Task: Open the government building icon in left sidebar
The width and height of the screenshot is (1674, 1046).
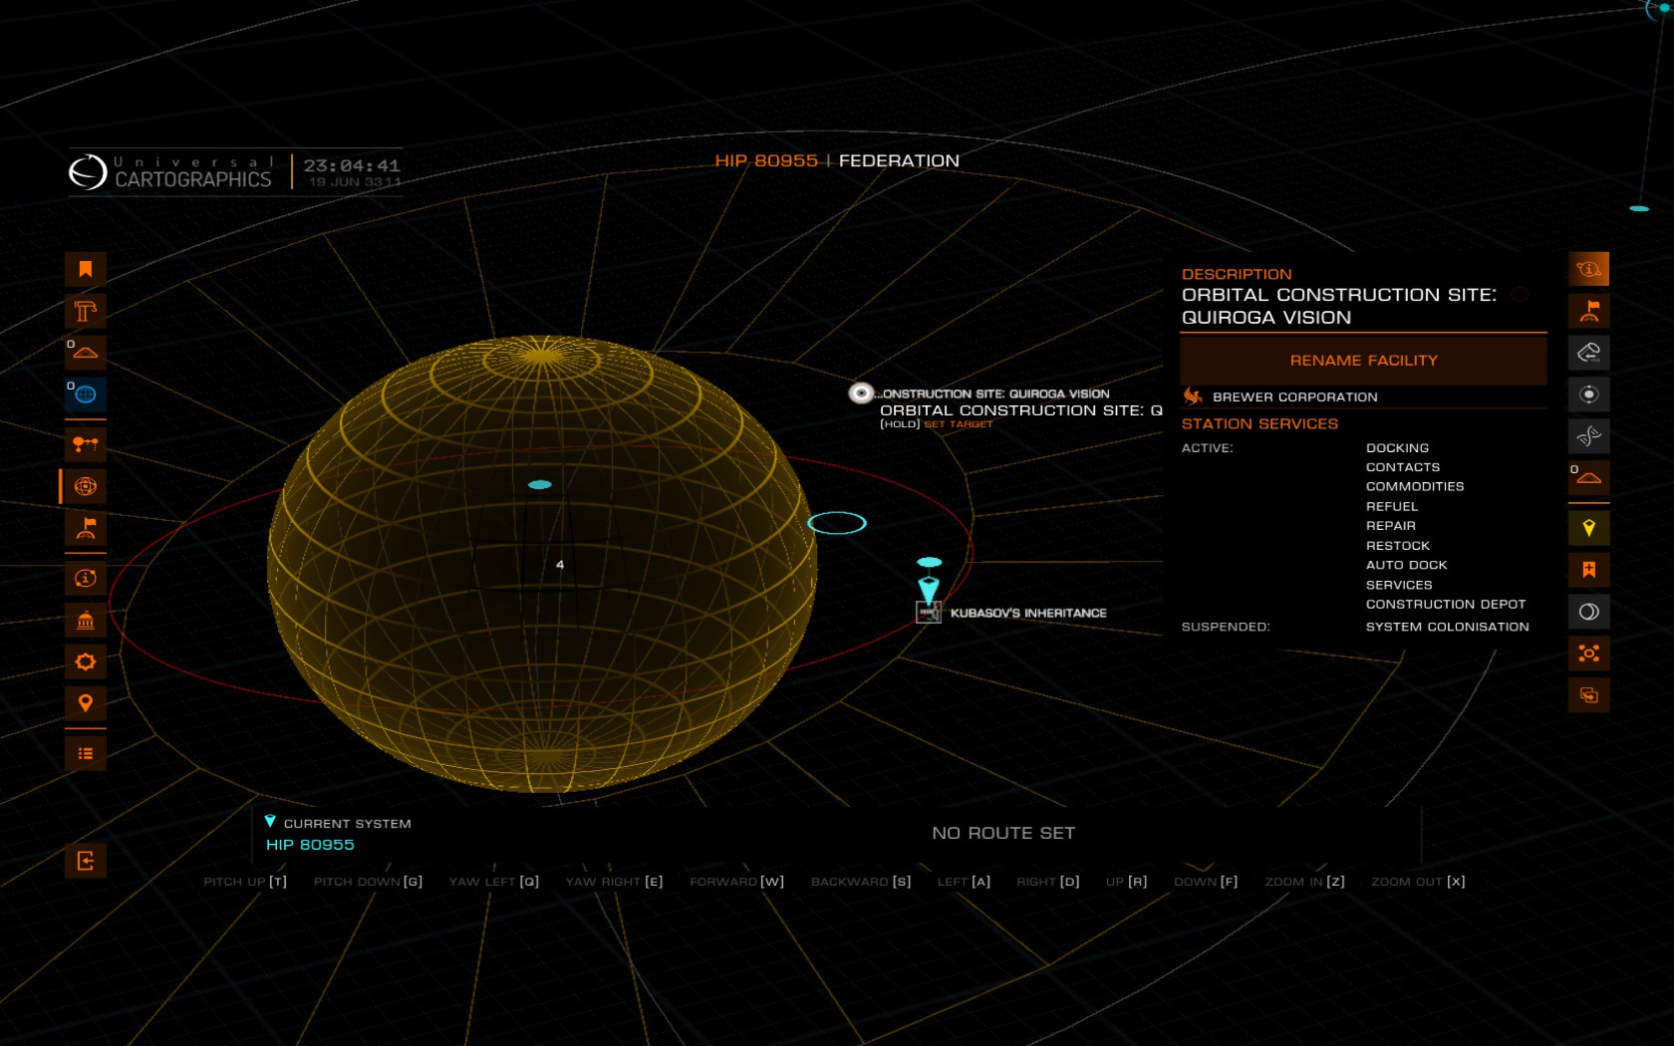Action: tap(86, 620)
